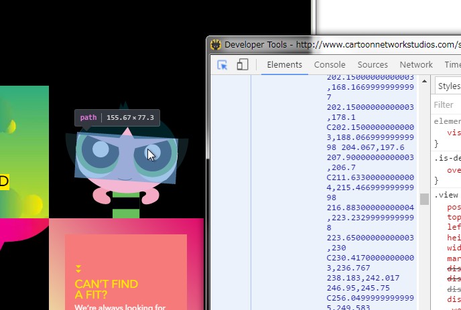This screenshot has width=461, height=310.
Task: Open the Network tab
Action: [416, 65]
